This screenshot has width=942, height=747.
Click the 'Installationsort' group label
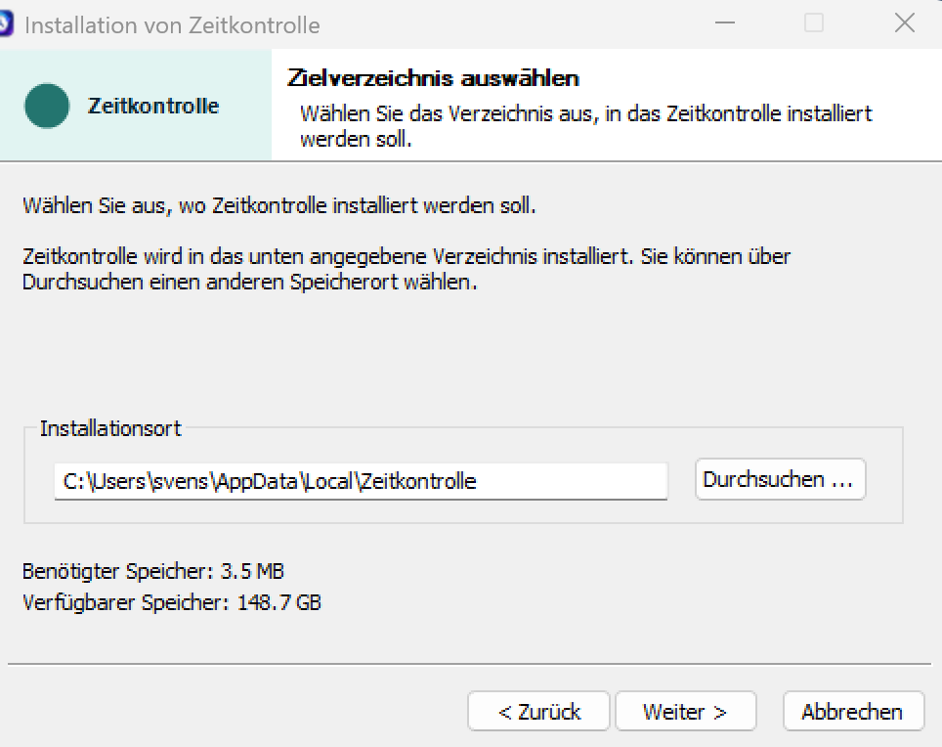pyautogui.click(x=110, y=428)
